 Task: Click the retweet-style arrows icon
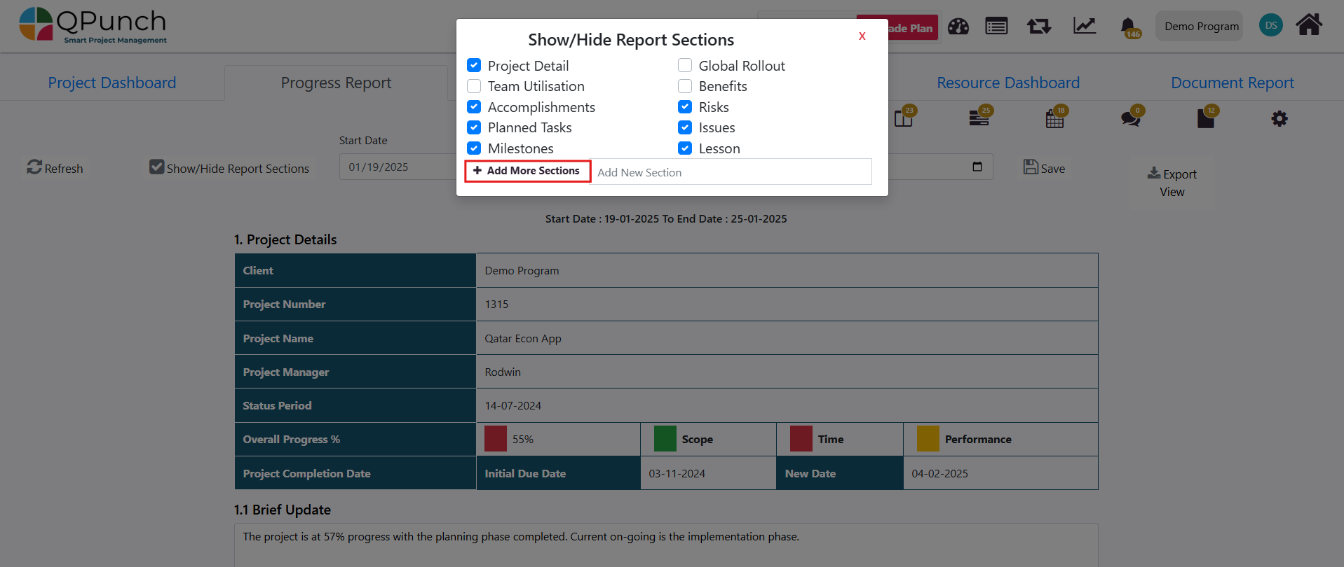pyautogui.click(x=1038, y=27)
